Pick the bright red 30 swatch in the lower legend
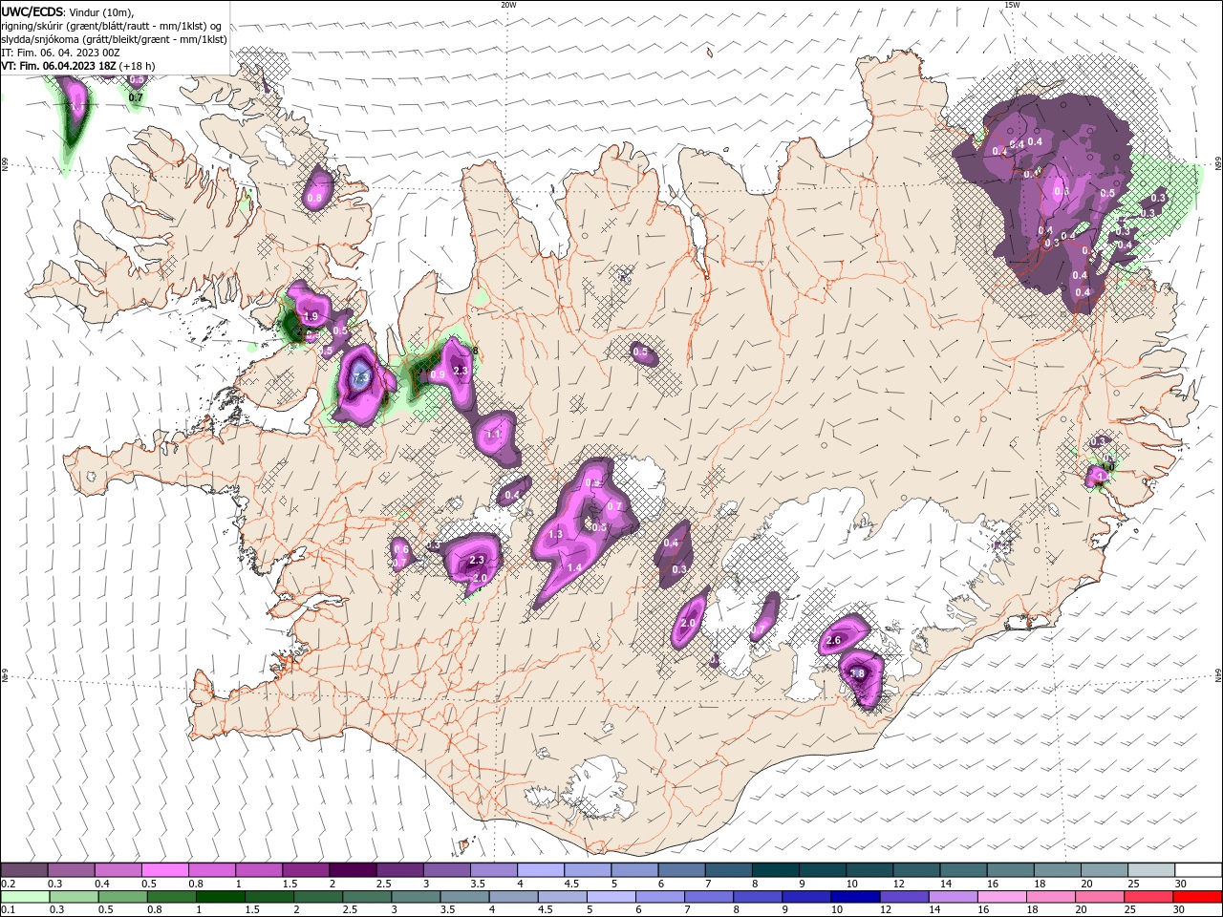Viewport: 1223px width, 917px height. pos(1197,897)
